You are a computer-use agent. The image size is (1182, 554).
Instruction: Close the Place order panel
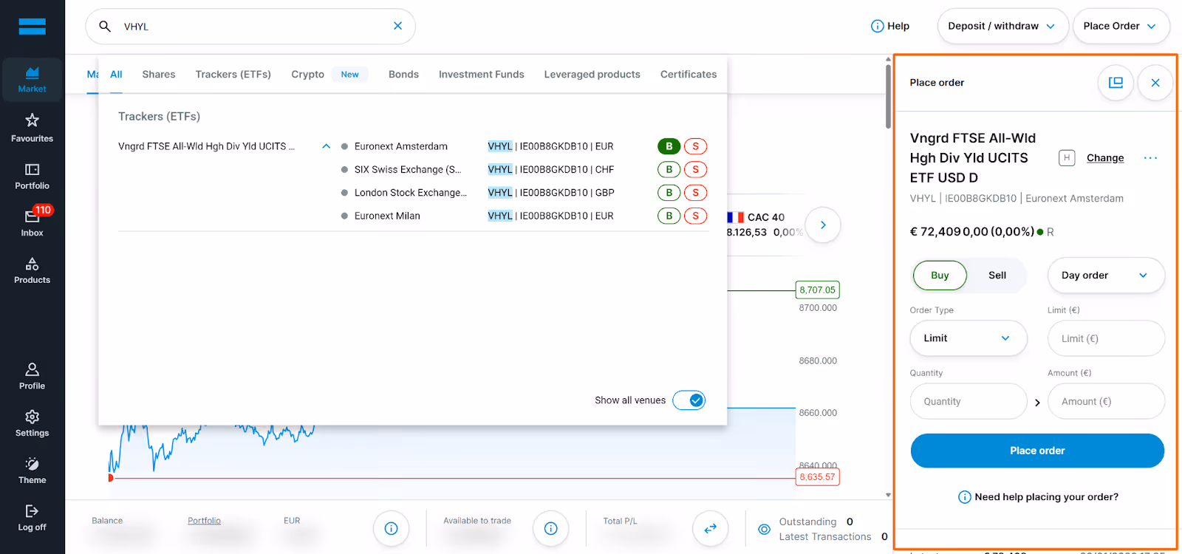tap(1155, 83)
